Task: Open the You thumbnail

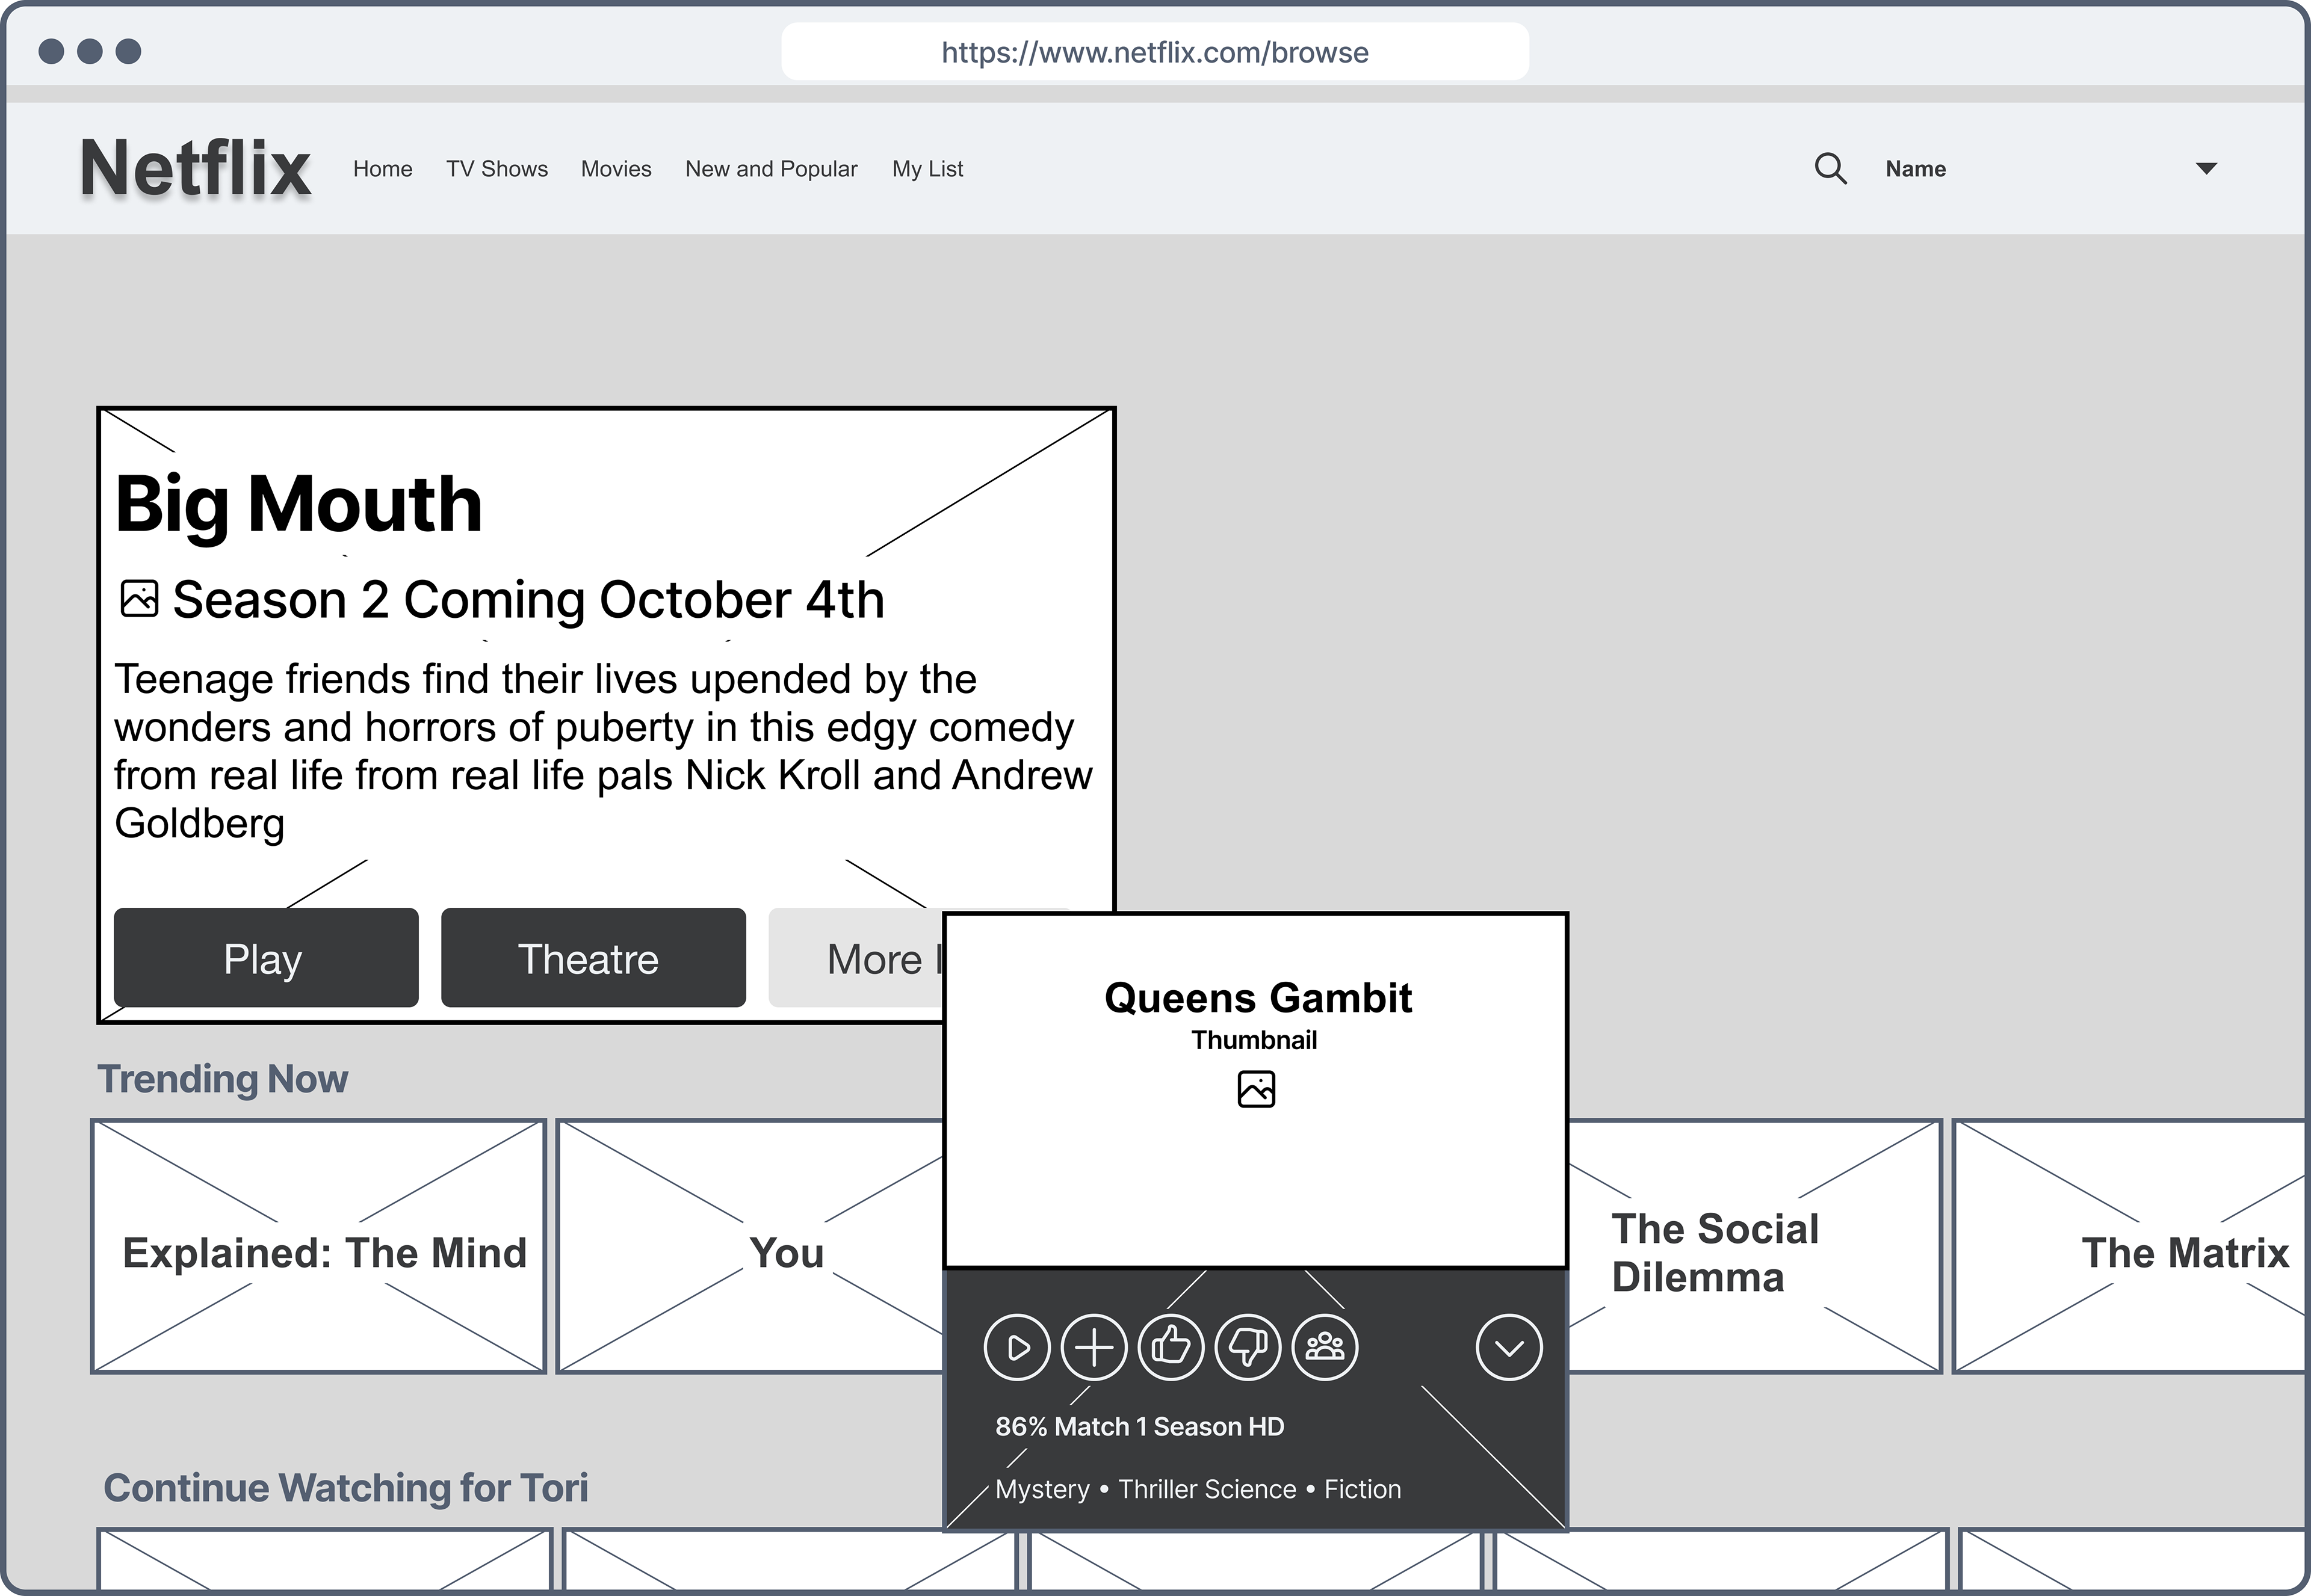Action: (x=750, y=1247)
